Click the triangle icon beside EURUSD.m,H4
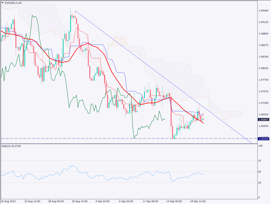The width and height of the screenshot is (271, 204). (x=2, y=3)
